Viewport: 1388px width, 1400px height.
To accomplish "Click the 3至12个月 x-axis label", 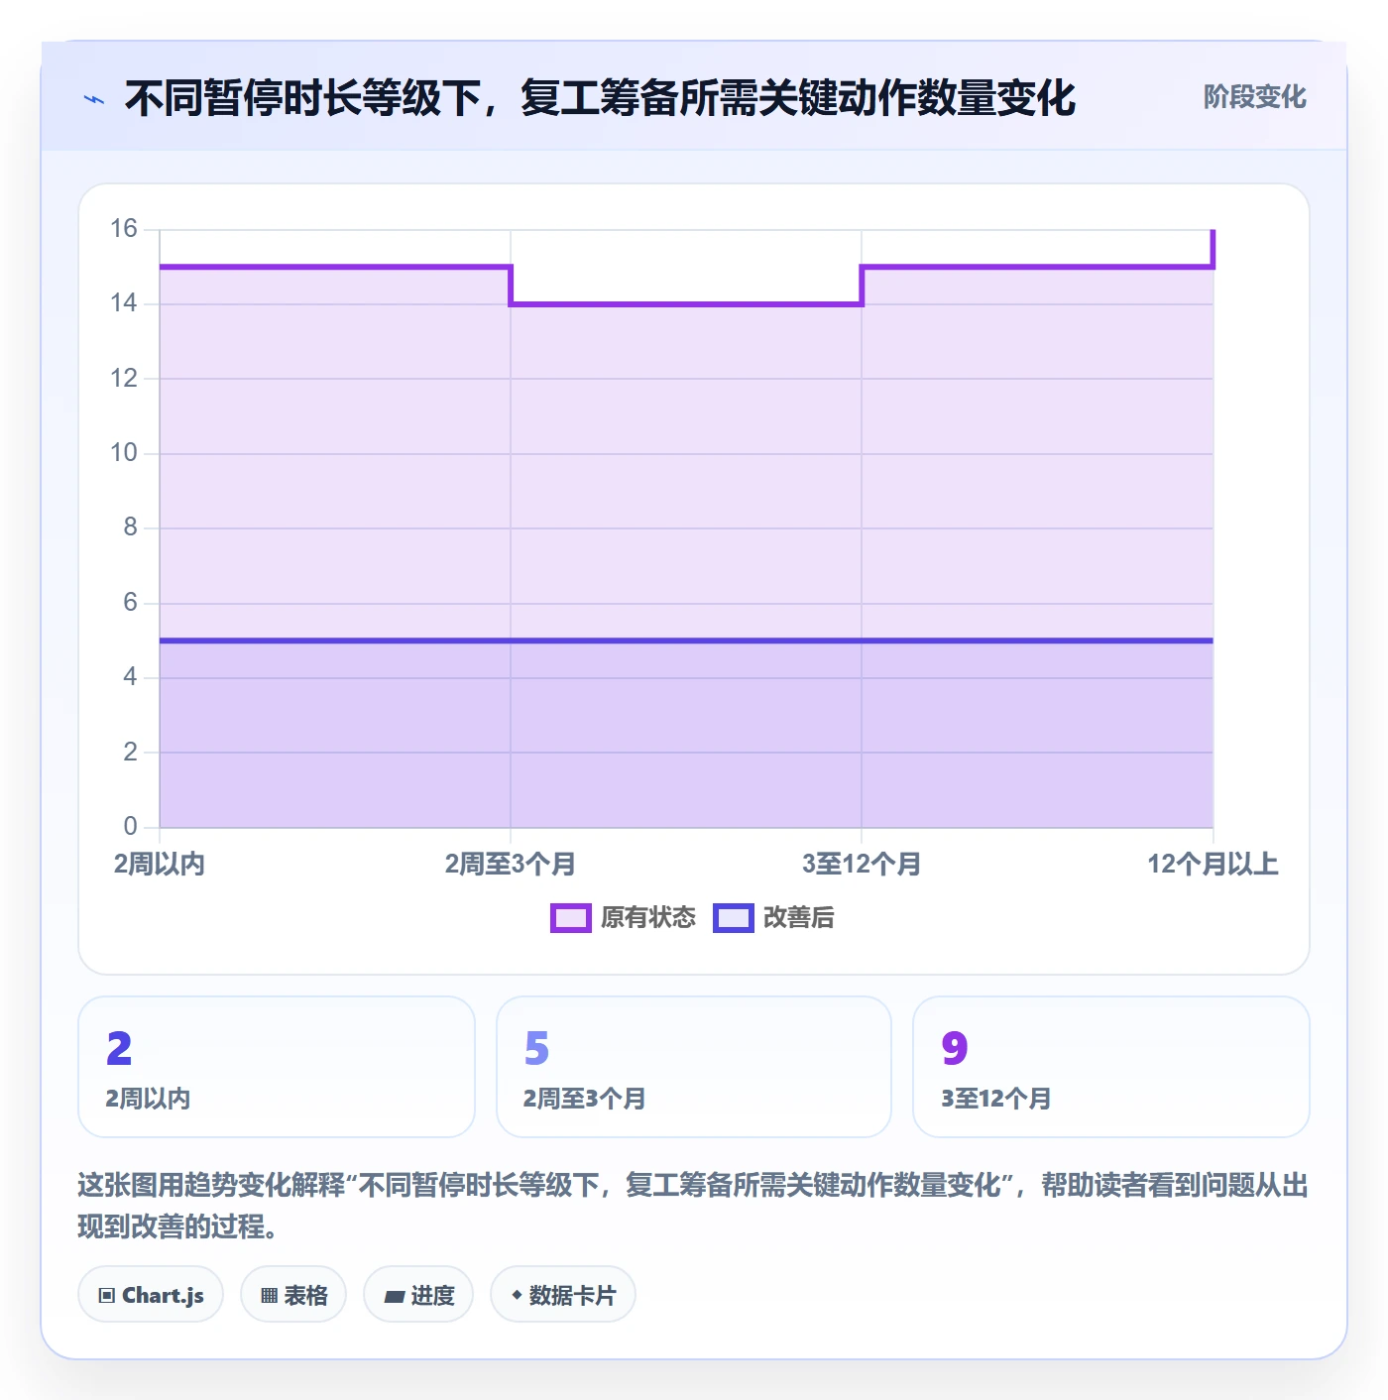I will coord(862,864).
